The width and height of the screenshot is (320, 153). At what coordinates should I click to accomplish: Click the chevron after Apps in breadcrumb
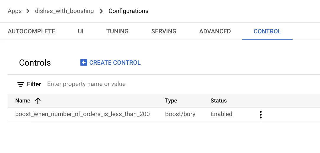(x=28, y=11)
